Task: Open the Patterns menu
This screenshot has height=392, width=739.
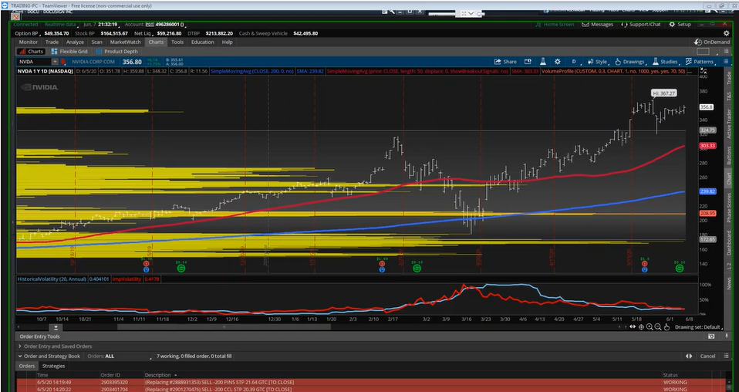Action: [700, 62]
